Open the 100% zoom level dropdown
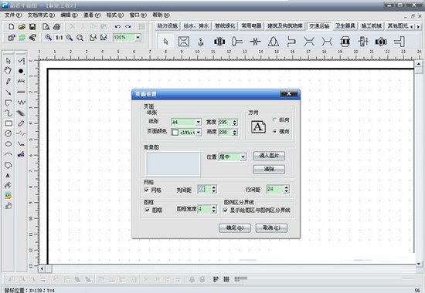 coord(138,37)
